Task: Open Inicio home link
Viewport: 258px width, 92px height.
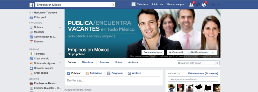Action: [155, 5]
